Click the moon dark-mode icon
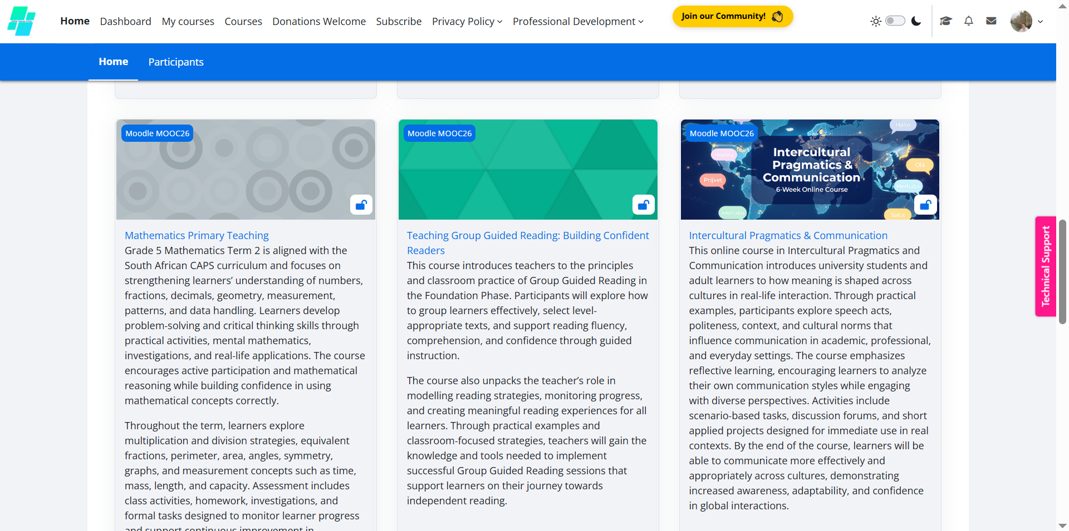1069x531 pixels. [916, 21]
